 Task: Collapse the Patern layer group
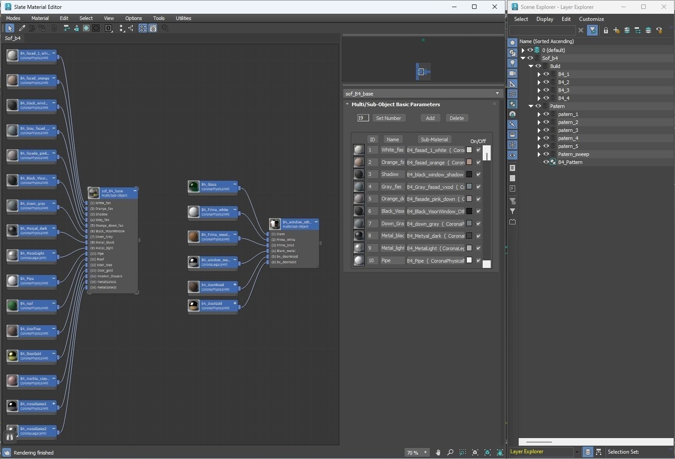tap(531, 106)
